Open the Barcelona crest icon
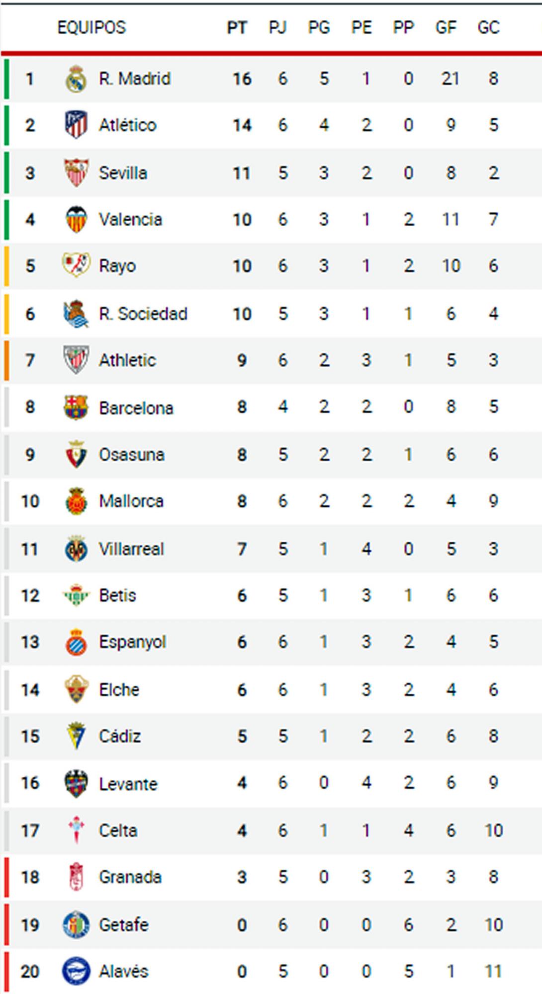This screenshot has width=542, height=994. point(76,408)
